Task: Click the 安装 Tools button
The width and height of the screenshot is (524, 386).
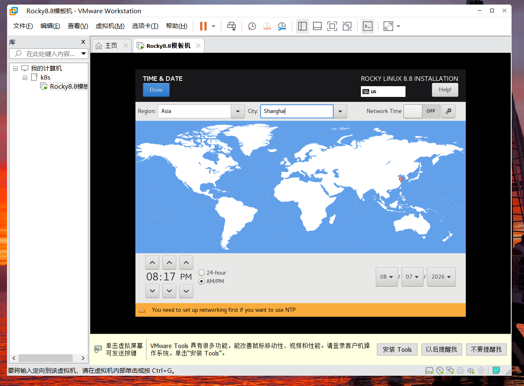Action: click(397, 349)
